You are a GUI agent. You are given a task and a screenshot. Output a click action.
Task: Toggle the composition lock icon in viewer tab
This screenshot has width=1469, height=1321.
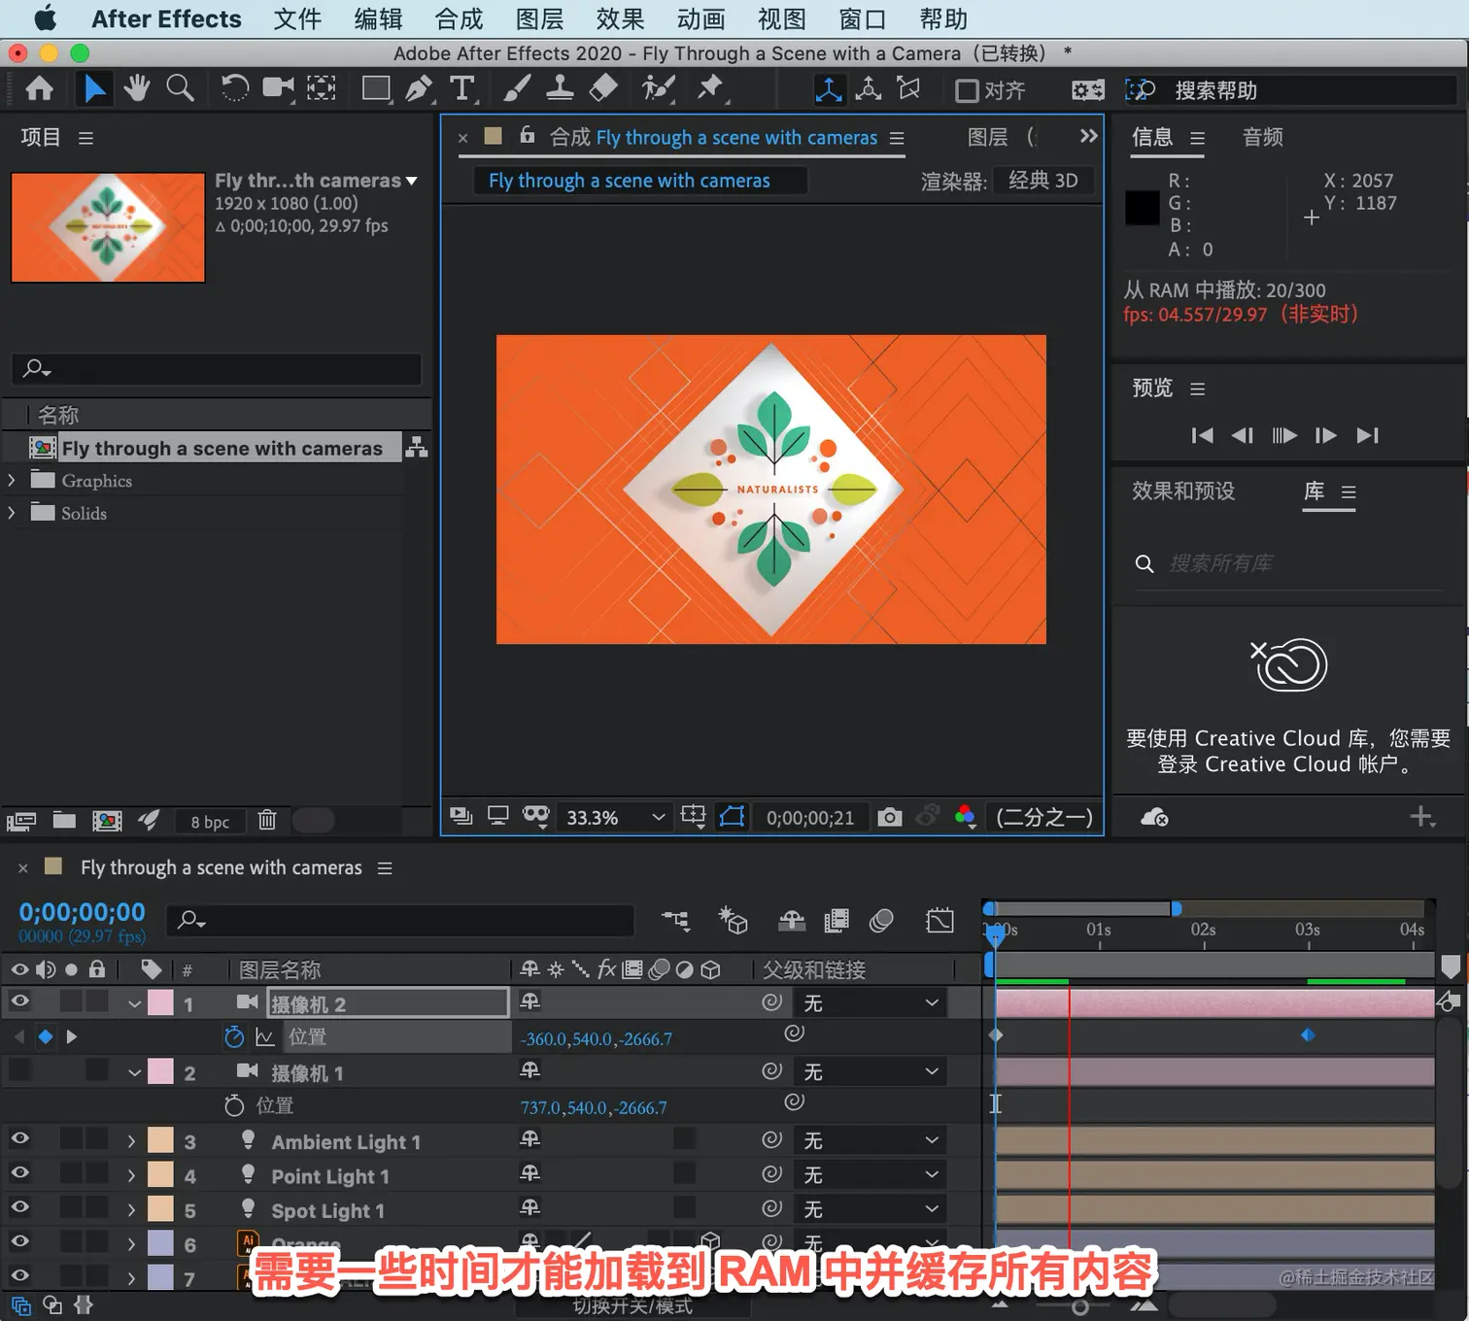pyautogui.click(x=528, y=136)
